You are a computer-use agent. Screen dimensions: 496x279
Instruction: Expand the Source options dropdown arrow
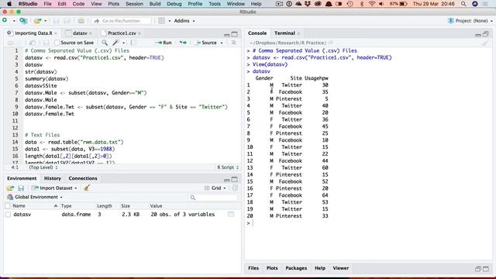[x=222, y=43]
